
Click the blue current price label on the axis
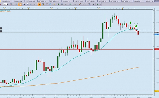click(157, 35)
